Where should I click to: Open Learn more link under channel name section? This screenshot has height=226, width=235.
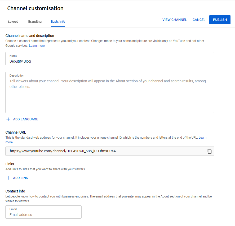tap(37, 46)
